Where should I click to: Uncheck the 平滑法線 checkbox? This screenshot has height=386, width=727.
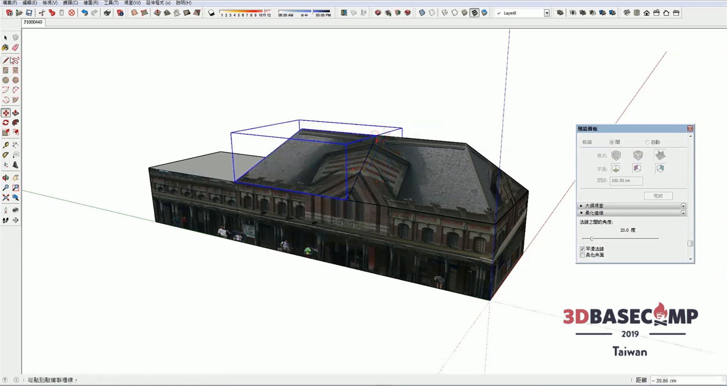(582, 249)
